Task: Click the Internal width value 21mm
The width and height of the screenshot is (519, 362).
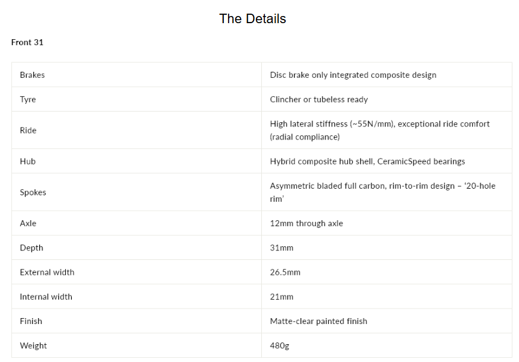Action: coord(281,297)
